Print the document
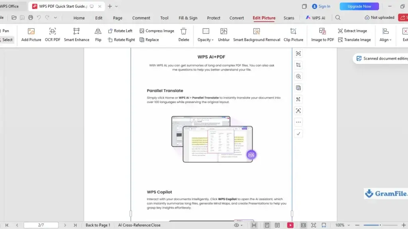408x229 pixels. point(30,17)
